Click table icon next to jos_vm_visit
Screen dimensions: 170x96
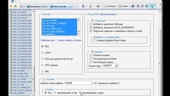(11, 85)
